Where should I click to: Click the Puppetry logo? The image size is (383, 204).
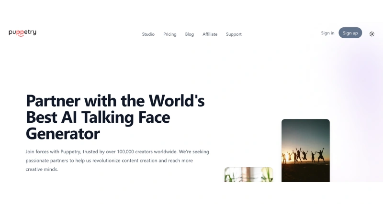point(23,32)
